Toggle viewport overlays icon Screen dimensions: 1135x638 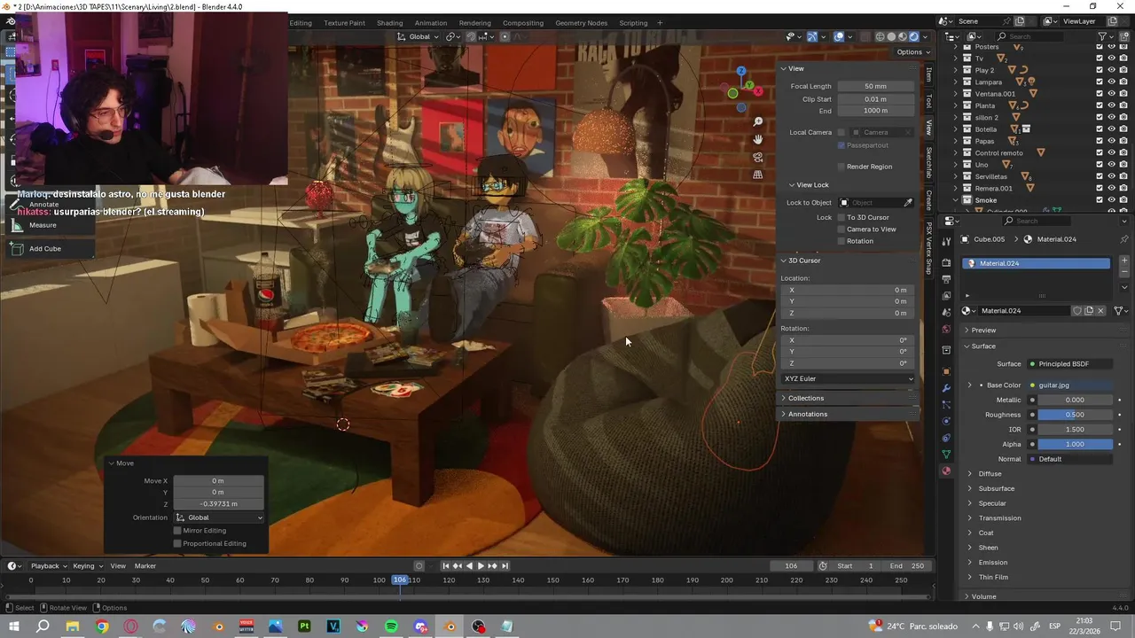click(839, 36)
